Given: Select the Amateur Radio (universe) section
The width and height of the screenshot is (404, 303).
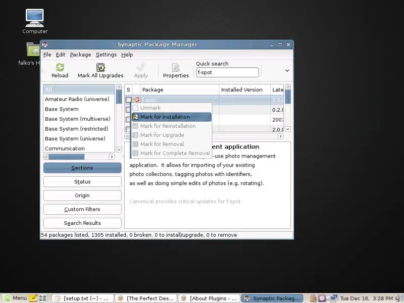Looking at the screenshot, I should [x=79, y=99].
